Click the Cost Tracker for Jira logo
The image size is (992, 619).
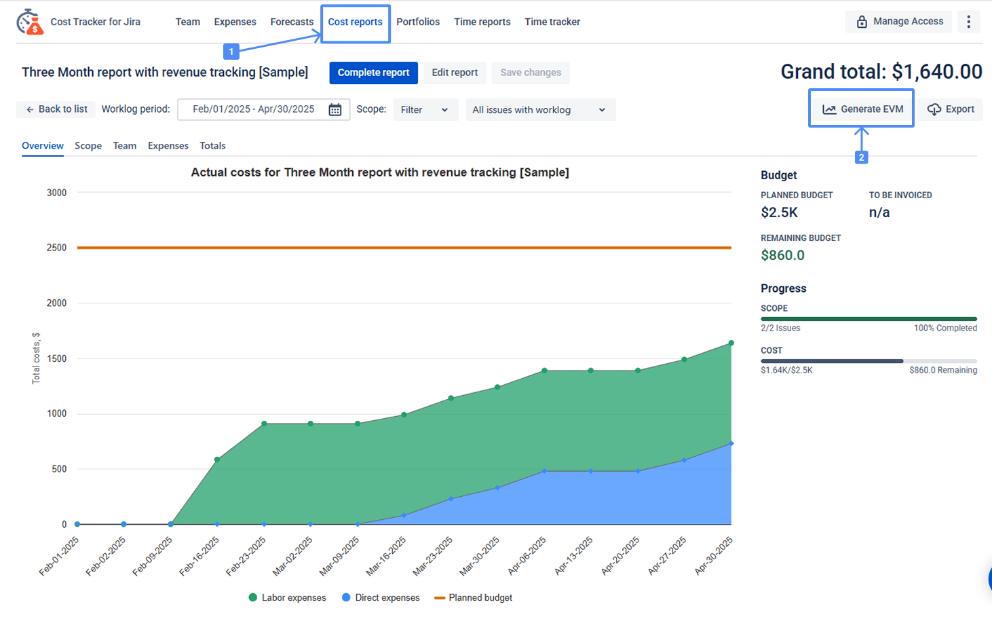pos(30,22)
